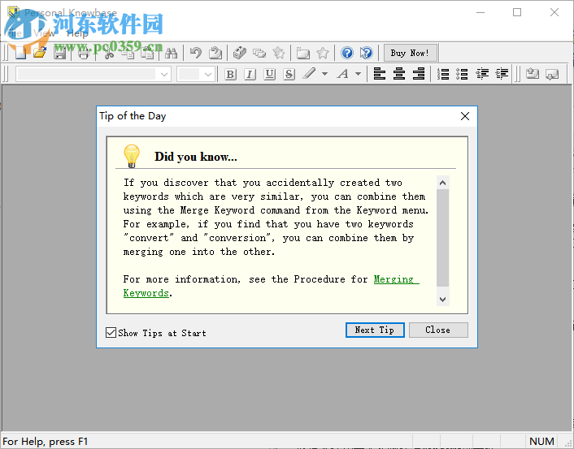The height and width of the screenshot is (449, 574).
Task: Click the Redo icon
Action: point(215,54)
